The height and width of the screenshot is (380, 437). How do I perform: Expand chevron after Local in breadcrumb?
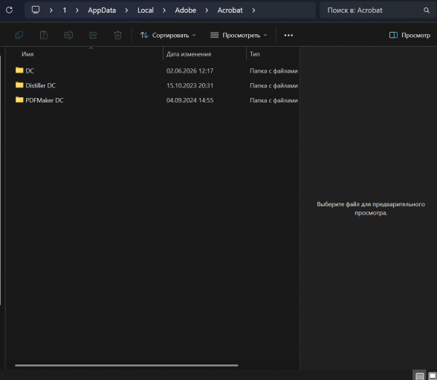coord(164,10)
